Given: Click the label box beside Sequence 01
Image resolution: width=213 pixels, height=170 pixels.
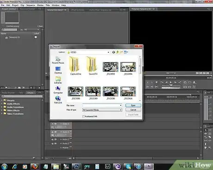Looking at the screenshot, I should [x=36, y=37].
